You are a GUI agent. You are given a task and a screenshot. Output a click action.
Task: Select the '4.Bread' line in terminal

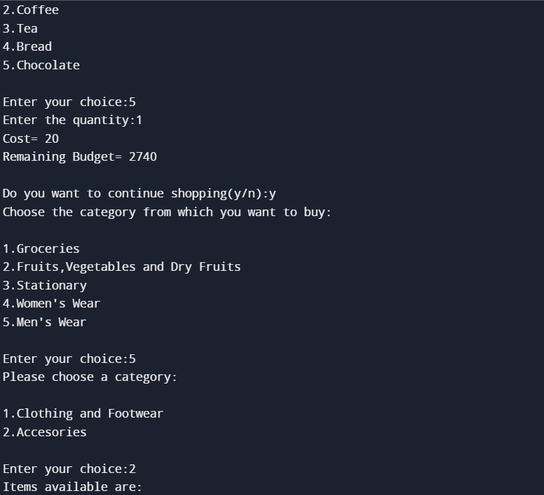coord(27,47)
